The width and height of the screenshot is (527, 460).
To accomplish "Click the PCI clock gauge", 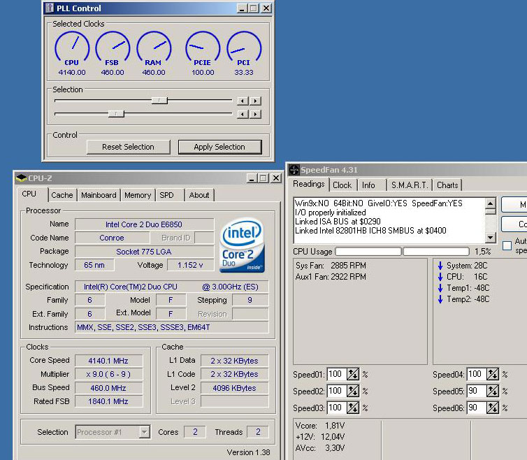I will 244,46.
